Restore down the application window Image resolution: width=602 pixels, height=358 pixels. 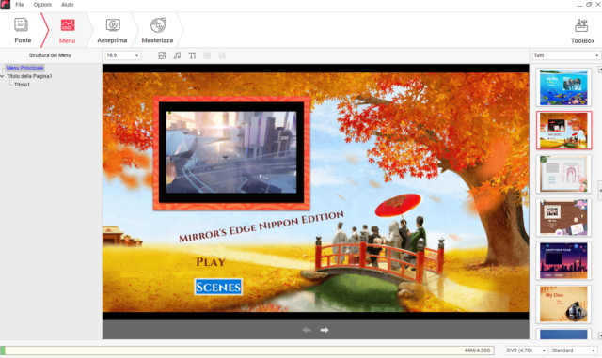589,4
